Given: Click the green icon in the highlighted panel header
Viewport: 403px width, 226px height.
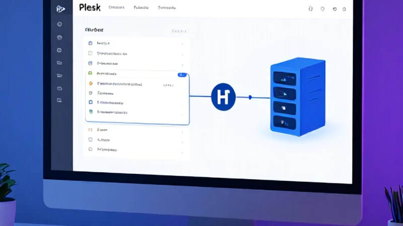Looking at the screenshot, I should 90,73.
